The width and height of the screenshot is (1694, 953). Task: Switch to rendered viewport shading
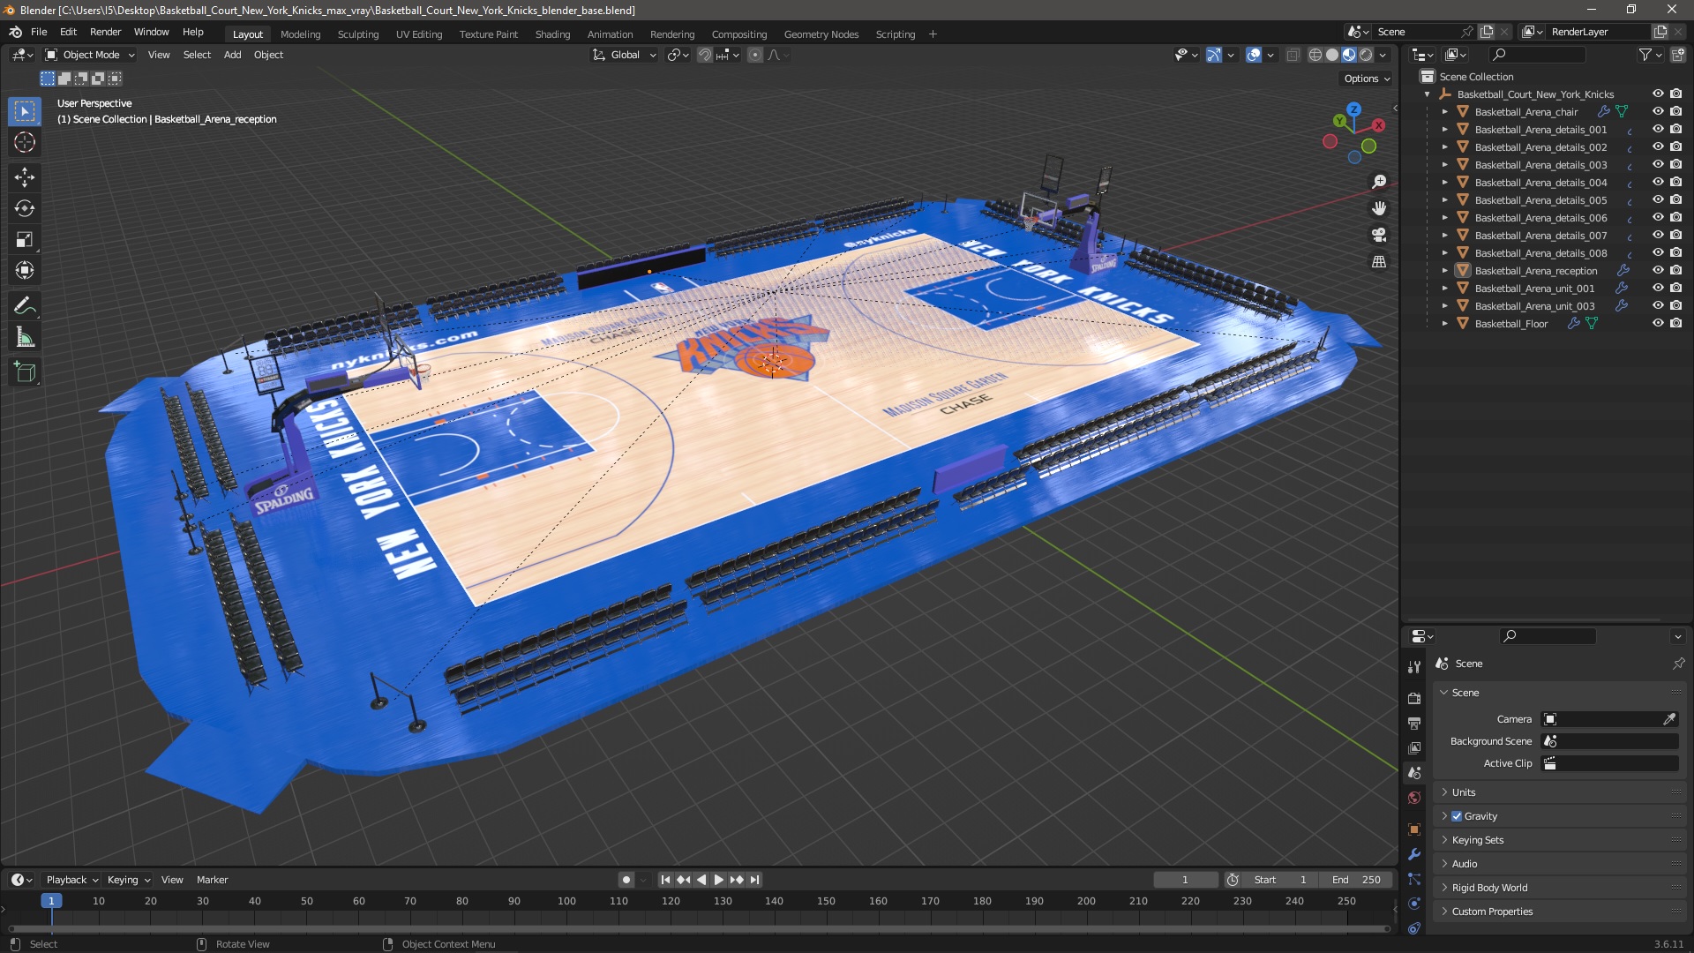(1366, 55)
